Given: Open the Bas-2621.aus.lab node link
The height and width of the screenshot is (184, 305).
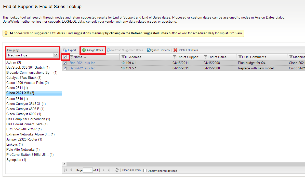Looking at the screenshot, I should point(83,63).
